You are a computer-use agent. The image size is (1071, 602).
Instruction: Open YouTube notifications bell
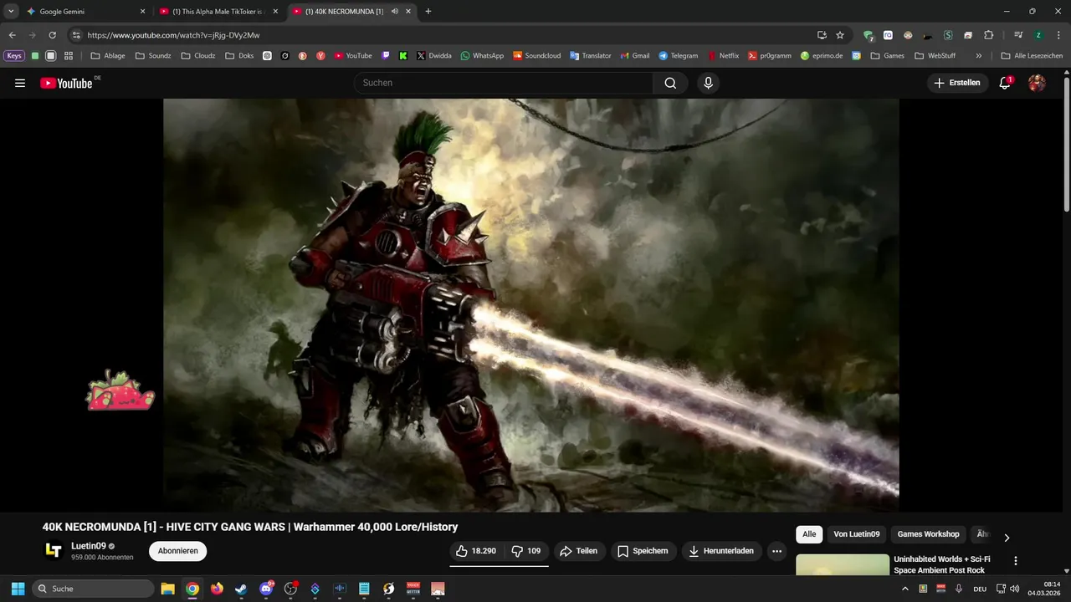[x=1005, y=83]
